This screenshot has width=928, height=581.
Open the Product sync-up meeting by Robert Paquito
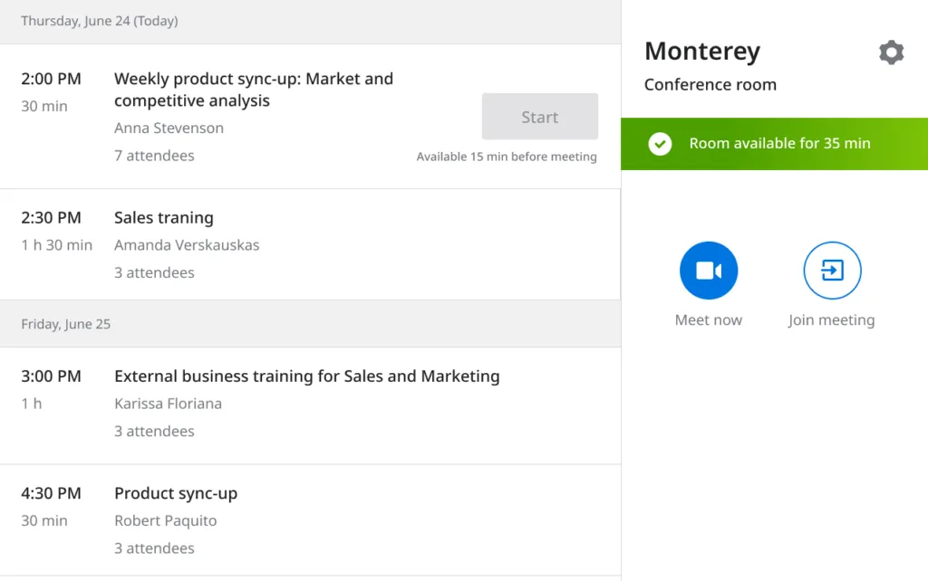click(310, 520)
